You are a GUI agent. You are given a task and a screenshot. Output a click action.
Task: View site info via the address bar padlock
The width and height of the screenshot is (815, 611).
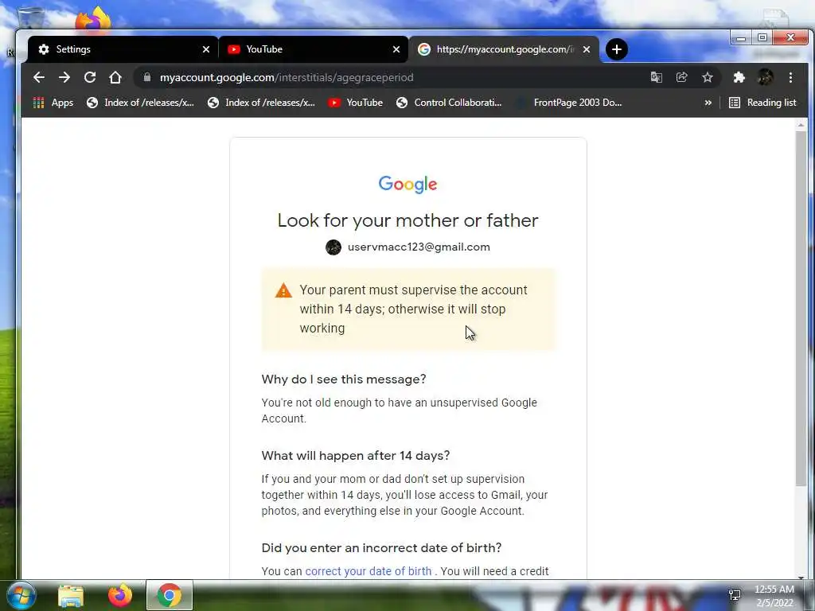click(x=147, y=77)
